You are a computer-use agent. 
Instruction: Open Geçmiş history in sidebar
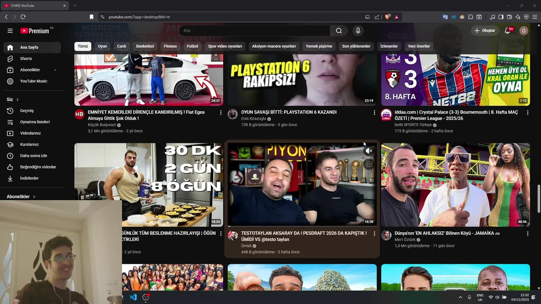32,111
